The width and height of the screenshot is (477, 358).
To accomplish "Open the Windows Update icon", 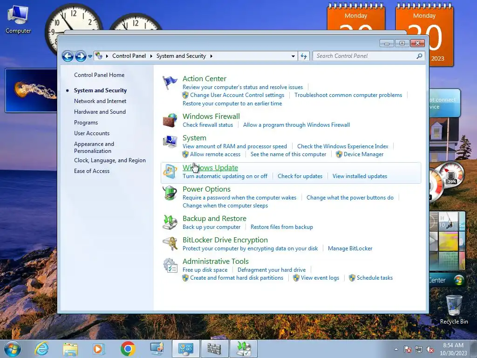I will coord(170,172).
